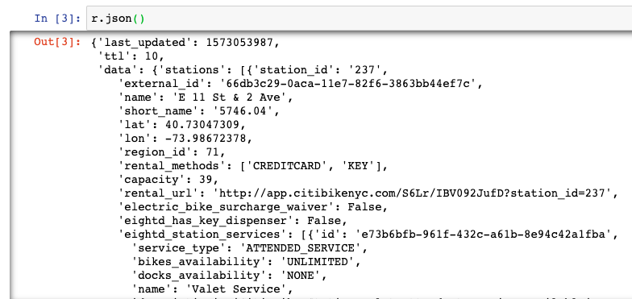The image size is (632, 299).
Task: Click the eightd_has_key_dispenser line
Action: tap(232, 221)
